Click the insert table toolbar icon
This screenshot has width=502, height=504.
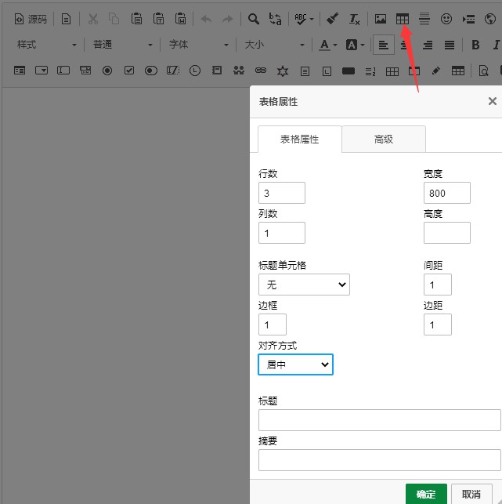(402, 20)
